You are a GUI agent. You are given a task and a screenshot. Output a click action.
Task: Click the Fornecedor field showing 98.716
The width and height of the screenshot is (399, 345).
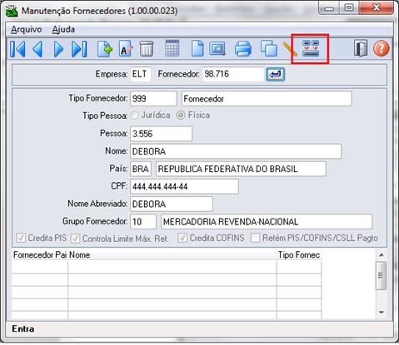233,74
